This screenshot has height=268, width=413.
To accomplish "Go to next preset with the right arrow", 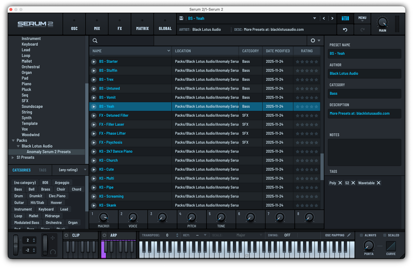I will click(332, 18).
